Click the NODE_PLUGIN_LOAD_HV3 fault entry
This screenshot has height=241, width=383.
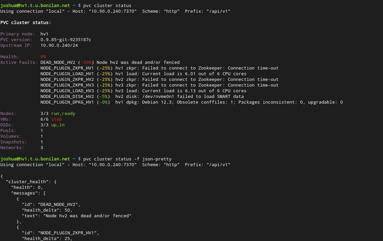click(67, 91)
